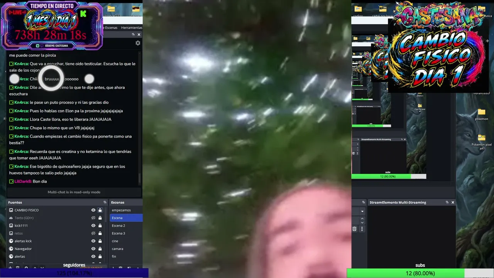Click the alertas browser source icon

pyautogui.click(x=11, y=256)
